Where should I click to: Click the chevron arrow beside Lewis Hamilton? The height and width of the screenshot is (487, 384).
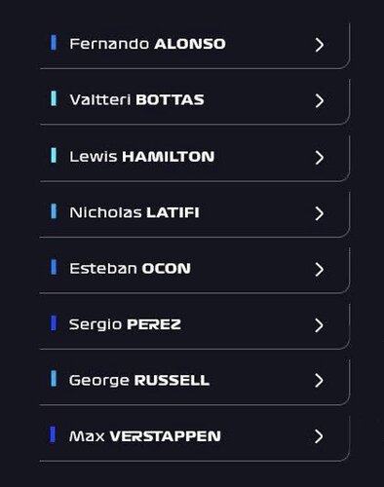pyautogui.click(x=320, y=158)
